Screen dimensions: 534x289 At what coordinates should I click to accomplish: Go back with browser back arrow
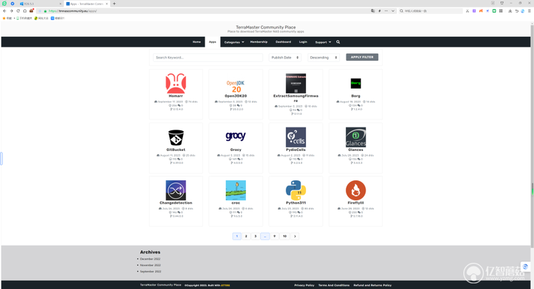tap(5, 11)
